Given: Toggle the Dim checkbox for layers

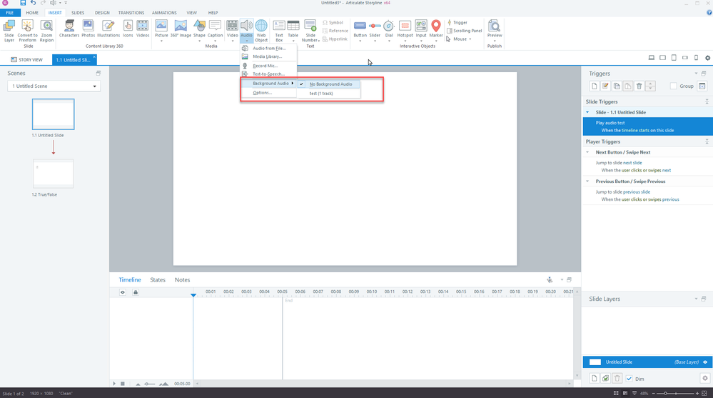Looking at the screenshot, I should pos(629,379).
